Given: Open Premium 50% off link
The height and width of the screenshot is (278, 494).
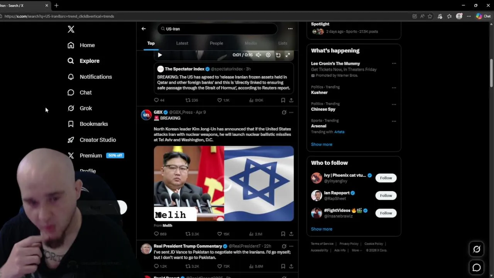Looking at the screenshot, I should 95,156.
